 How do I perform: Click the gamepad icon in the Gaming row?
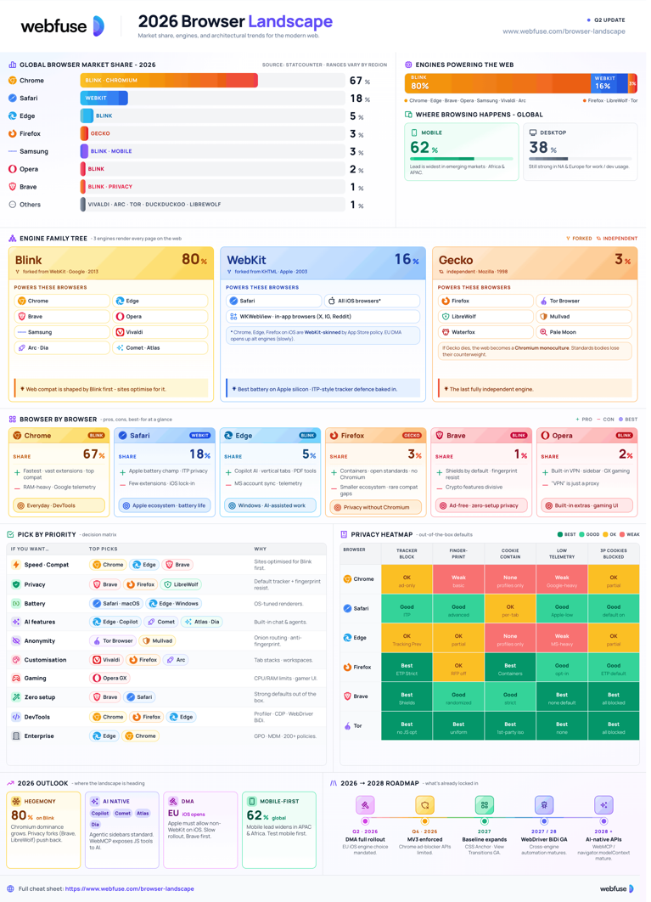pos(16,679)
